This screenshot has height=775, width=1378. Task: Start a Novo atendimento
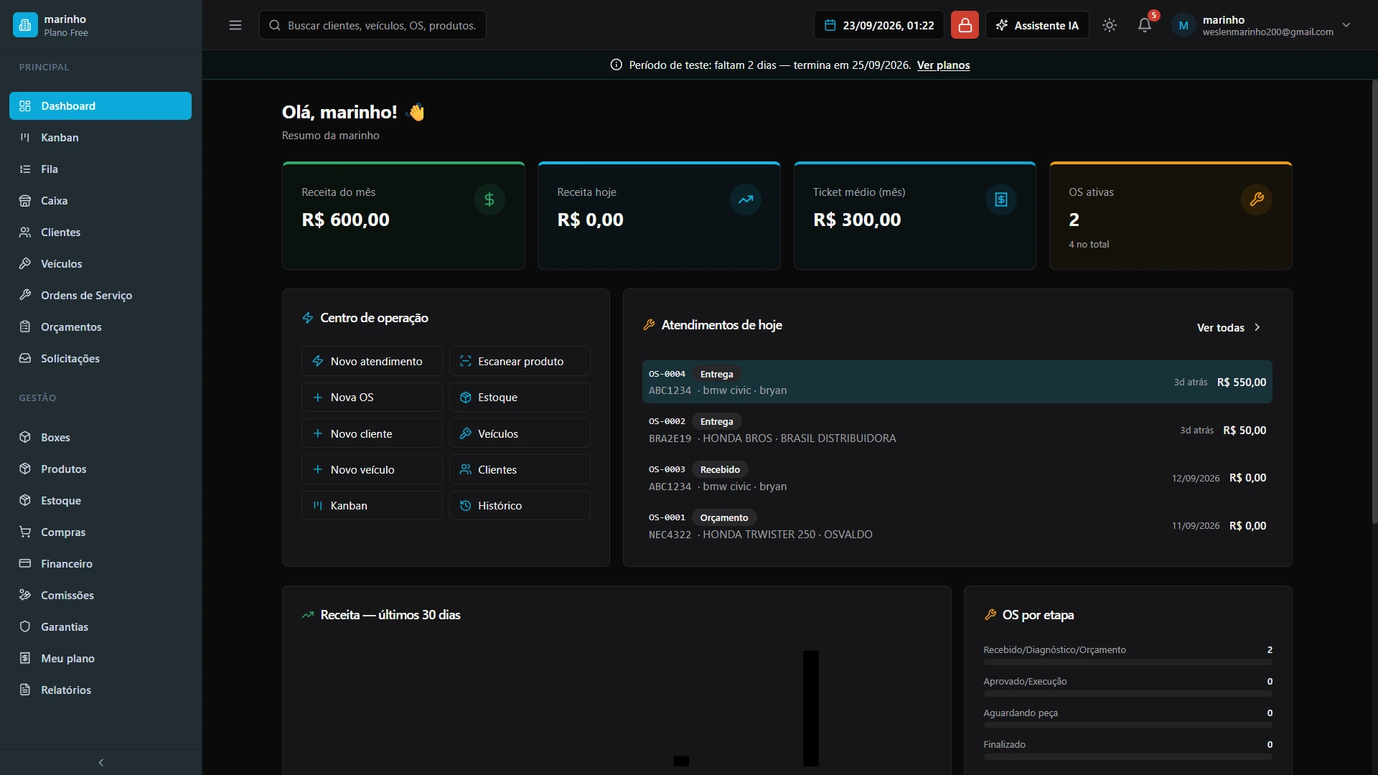pos(372,361)
